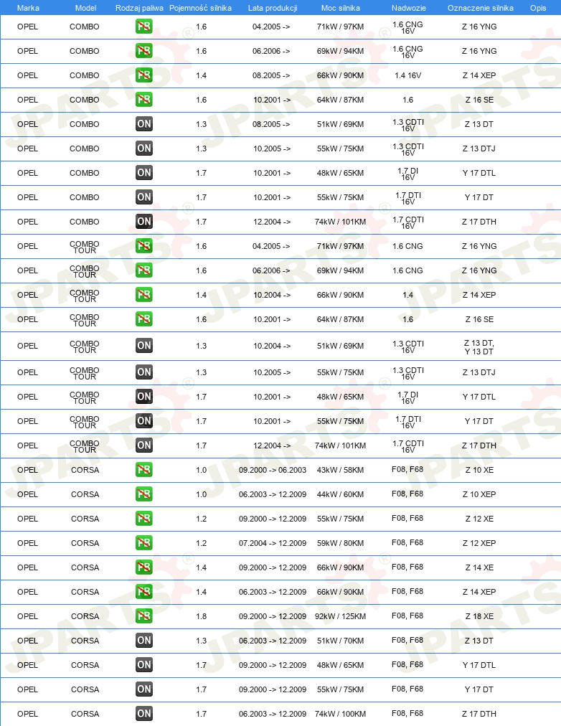Select the '43kW / 58KM' power cell

(x=340, y=470)
